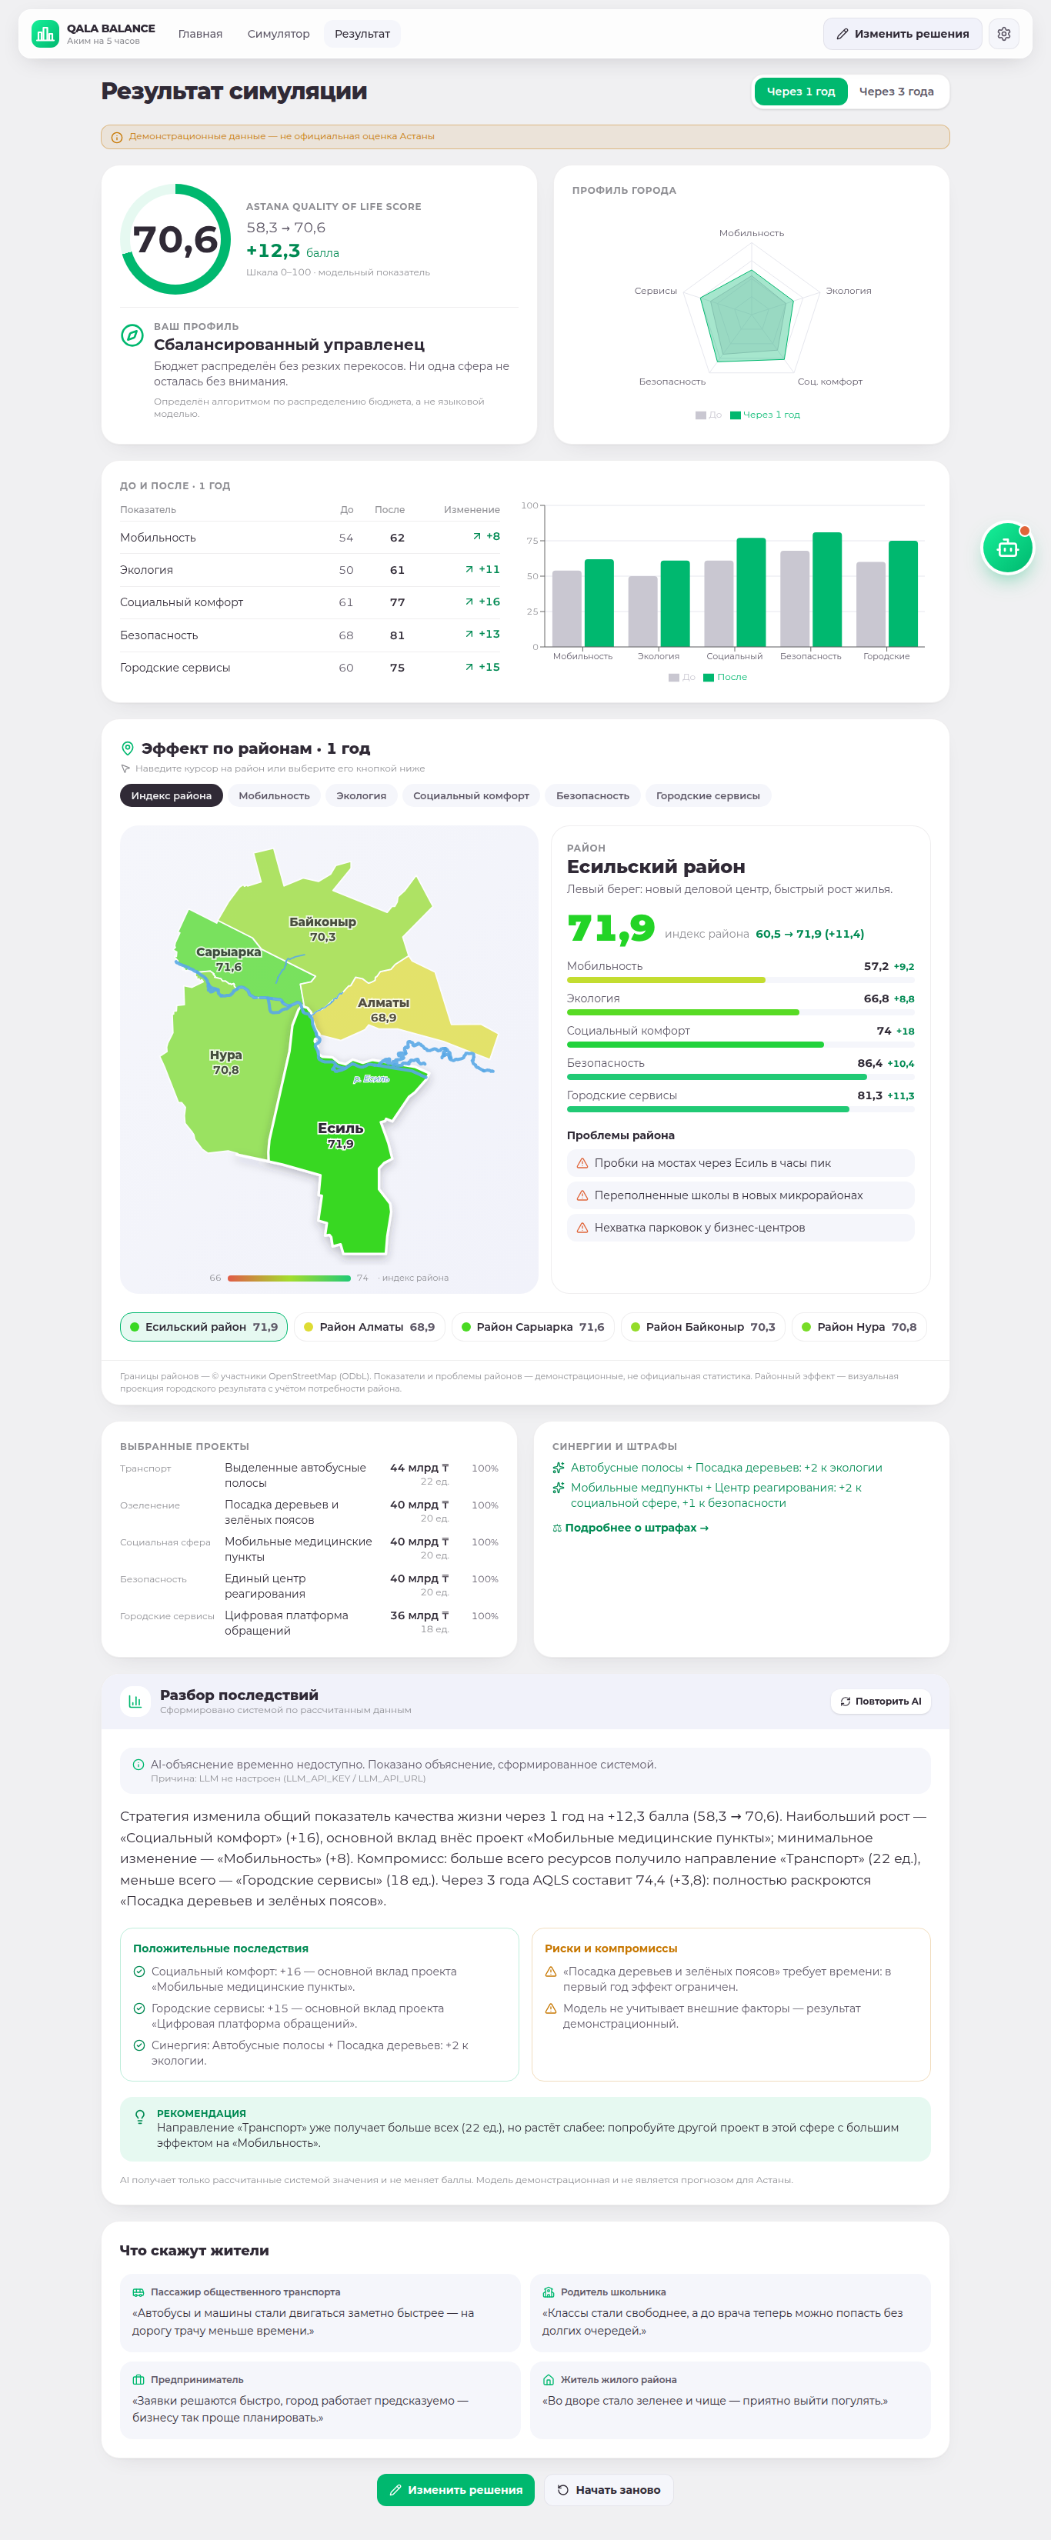
Task: Select Район Сарыарка 71,6 district chip
Action: pos(533,1327)
